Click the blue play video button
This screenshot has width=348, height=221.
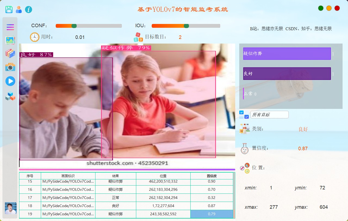point(10,81)
